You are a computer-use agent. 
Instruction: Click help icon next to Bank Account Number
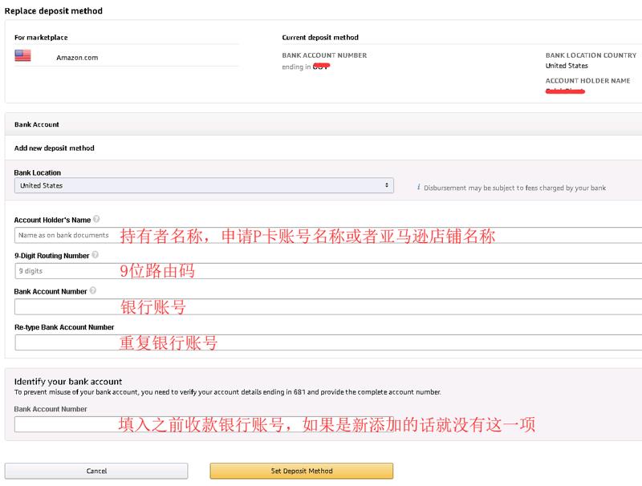[x=93, y=290]
